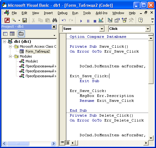Switch to Procedure View button

tap(62, 142)
